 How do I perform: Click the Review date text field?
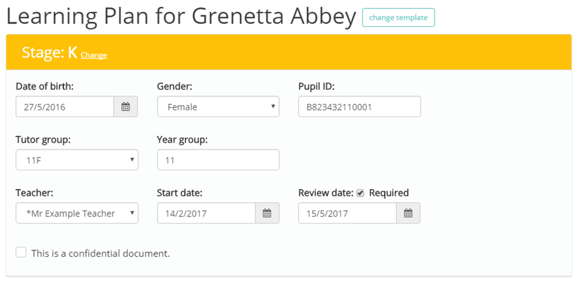click(x=347, y=213)
